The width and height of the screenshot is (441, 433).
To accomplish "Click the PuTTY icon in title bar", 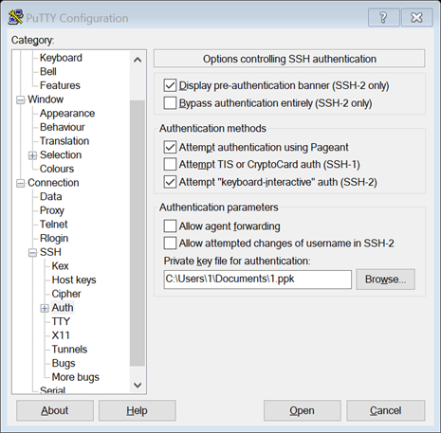I will tap(16, 17).
